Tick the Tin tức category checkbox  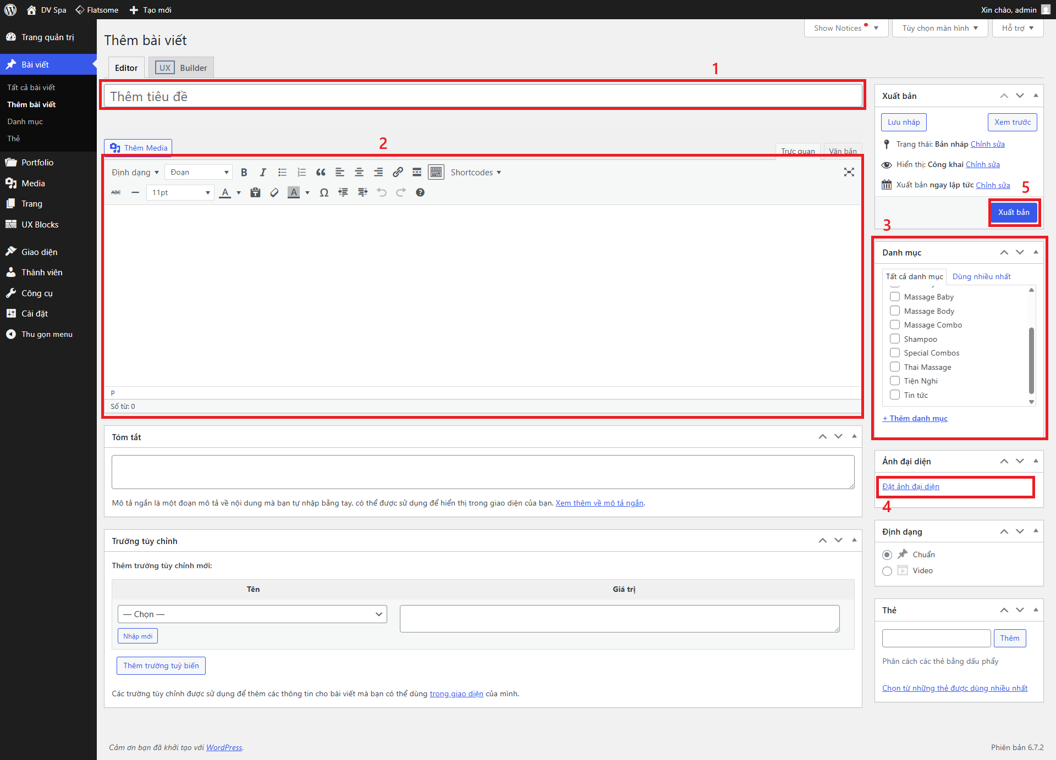pyautogui.click(x=895, y=395)
